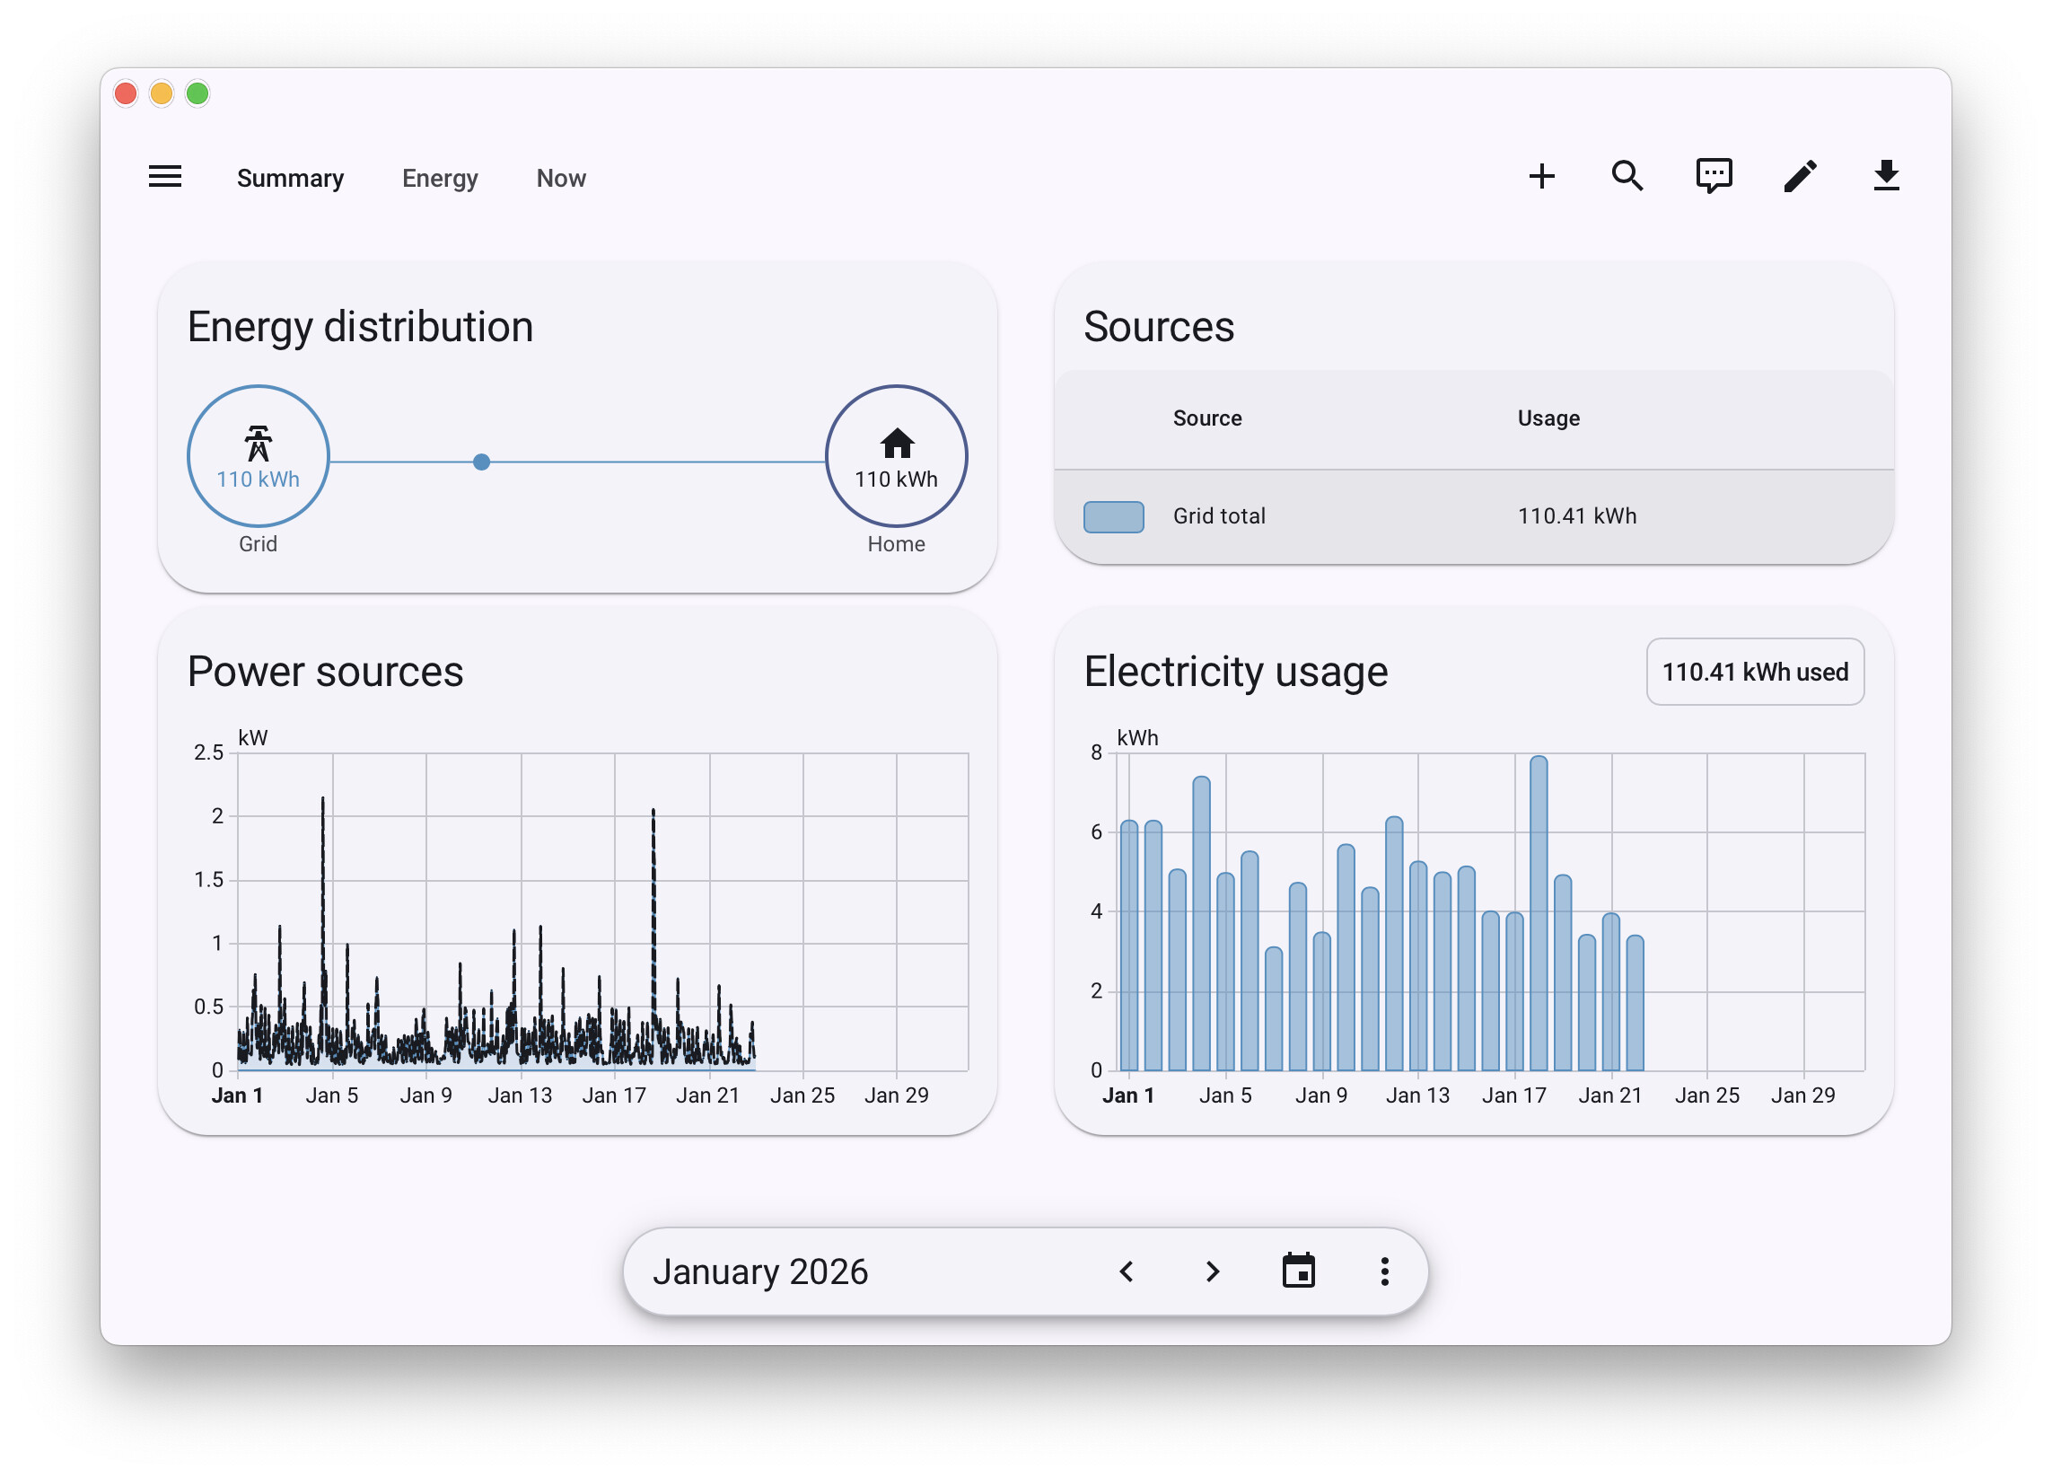The width and height of the screenshot is (2052, 1478).
Task: Click the tallest Jan 18 usage bar
Action: click(x=1538, y=914)
